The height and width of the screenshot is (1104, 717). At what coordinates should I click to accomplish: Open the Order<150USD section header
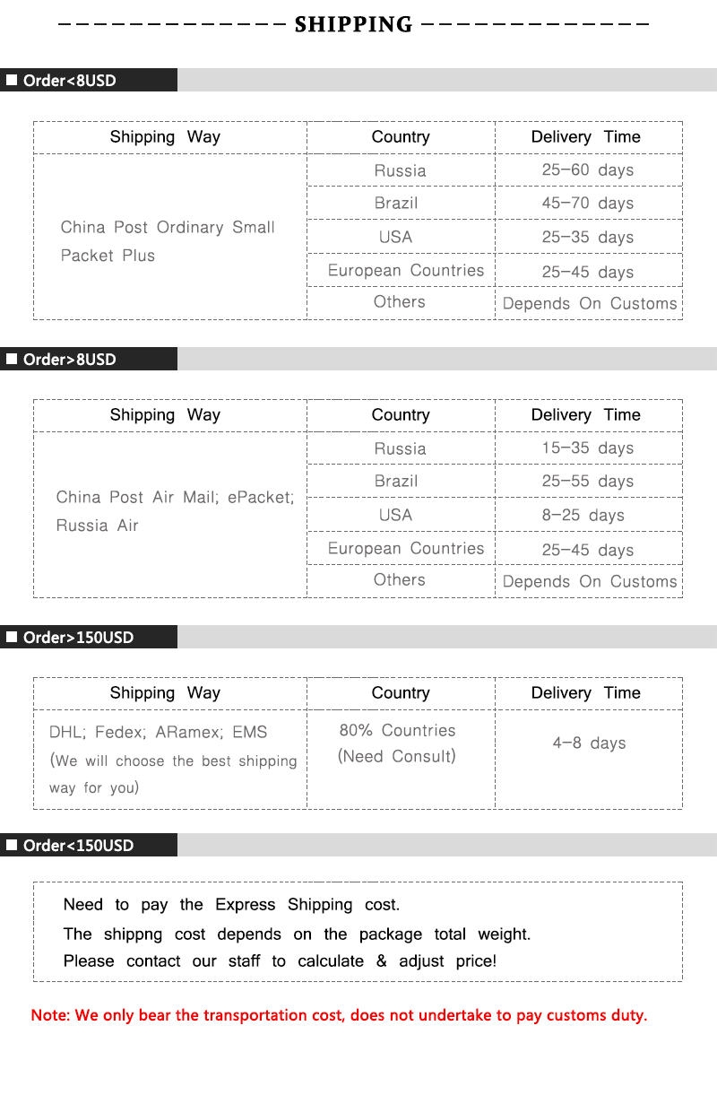[78, 845]
